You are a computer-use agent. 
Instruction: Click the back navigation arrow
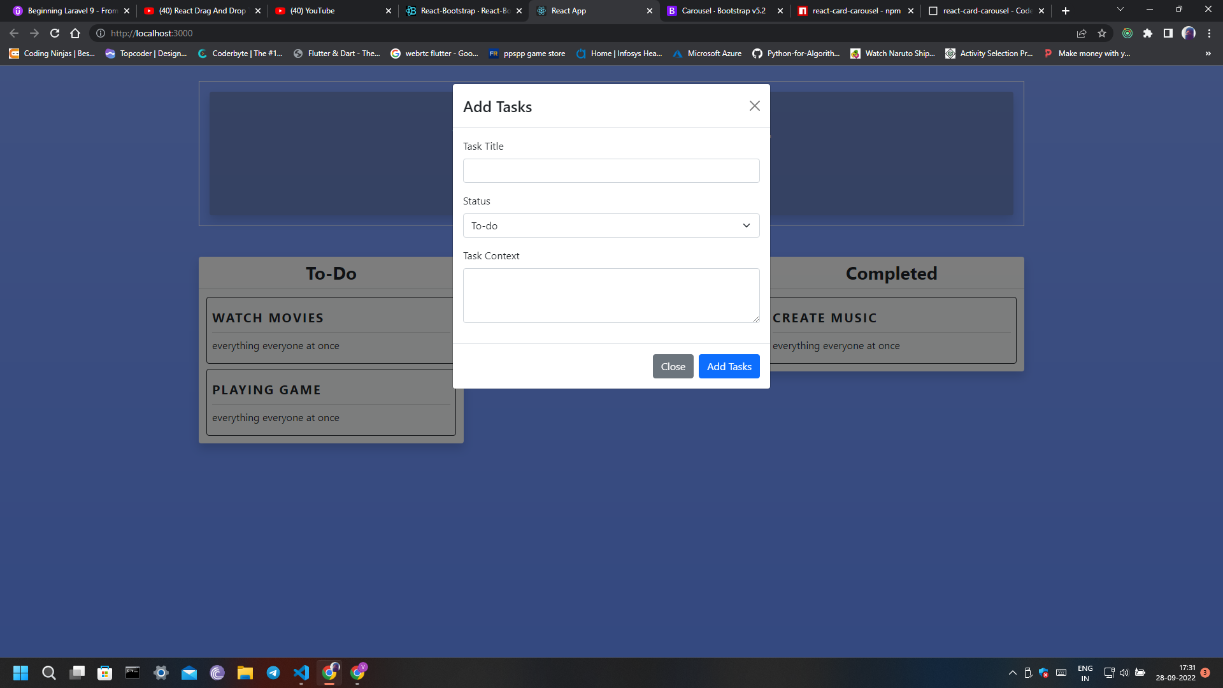point(14,33)
